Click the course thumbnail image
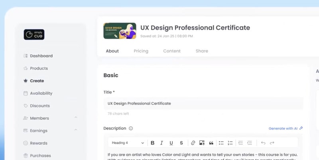Screen dimensions: 319x160 120,31
